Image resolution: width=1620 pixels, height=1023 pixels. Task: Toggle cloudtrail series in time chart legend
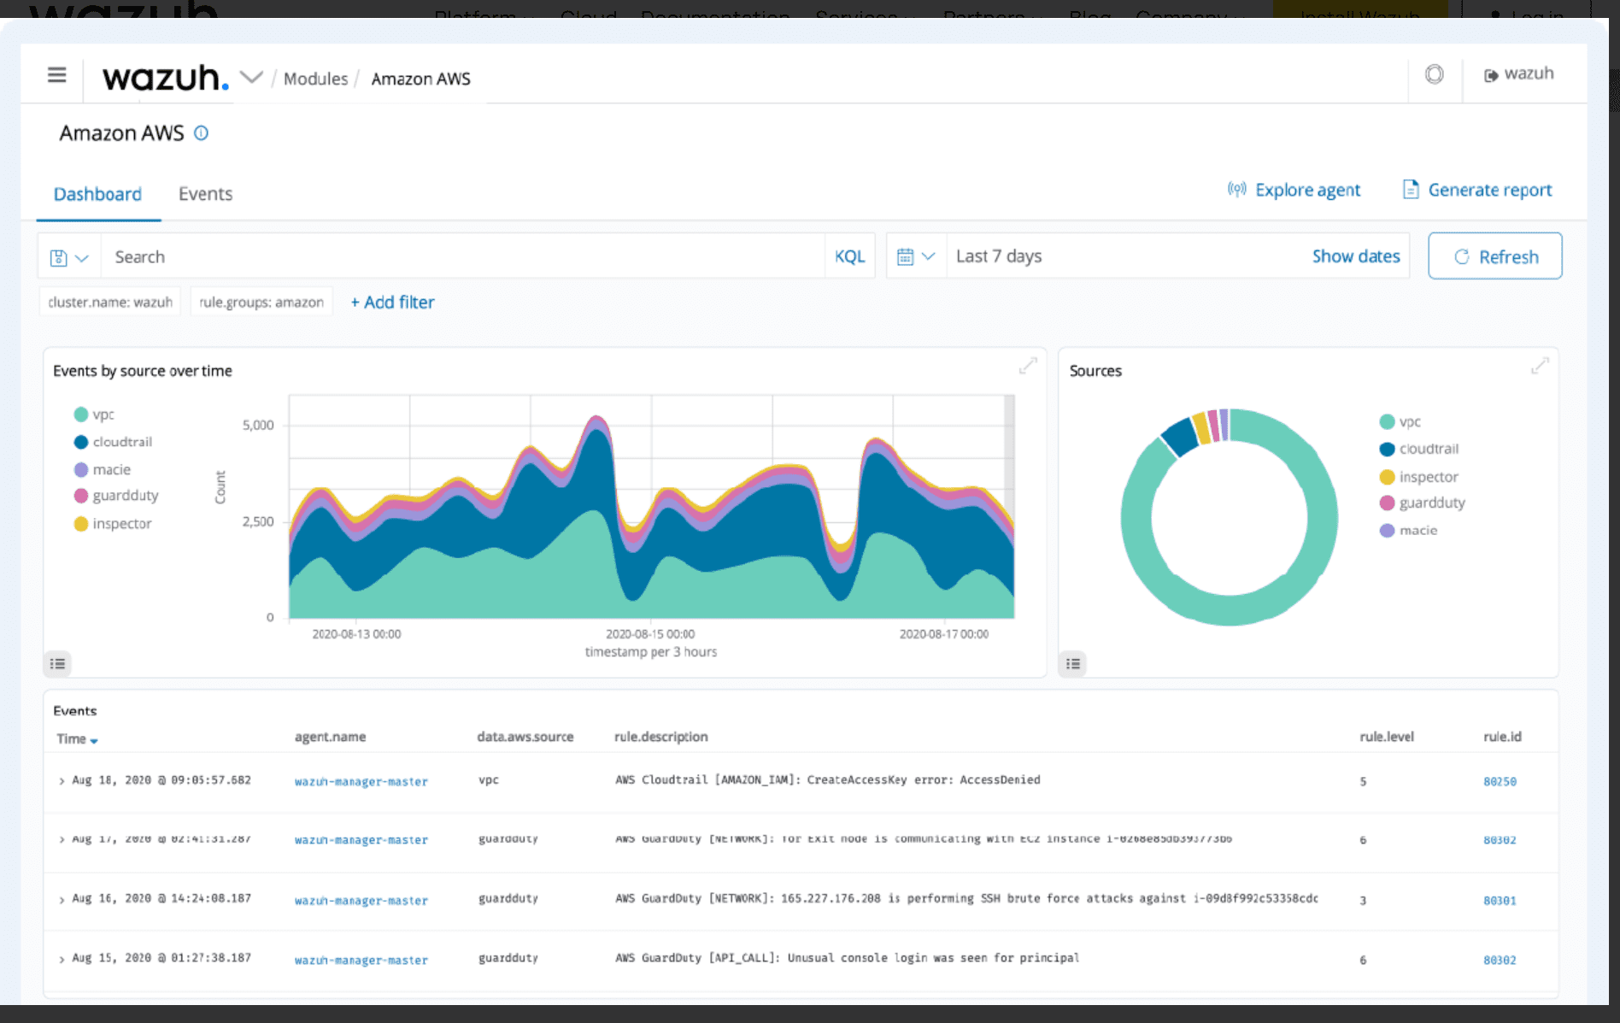(121, 442)
